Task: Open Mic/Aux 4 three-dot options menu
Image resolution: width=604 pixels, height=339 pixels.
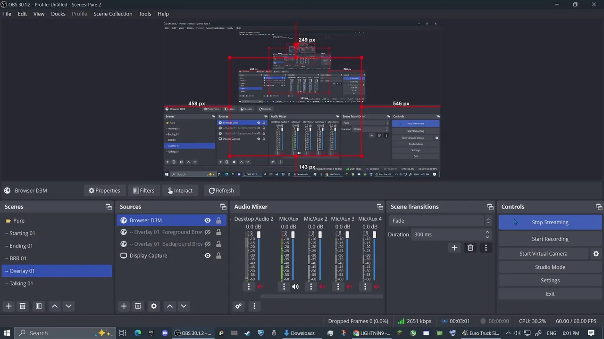Action: [x=365, y=286]
